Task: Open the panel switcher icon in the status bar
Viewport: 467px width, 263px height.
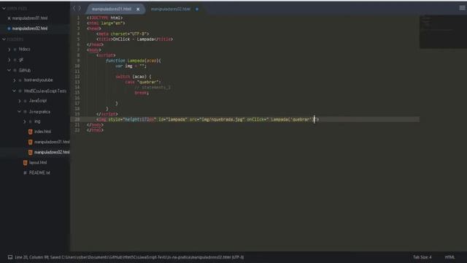Action: 10,257
